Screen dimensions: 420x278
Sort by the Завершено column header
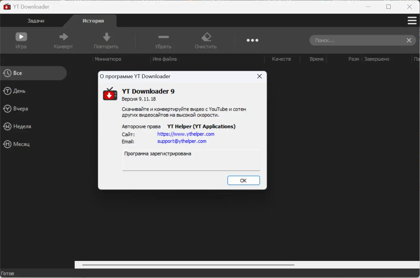click(377, 59)
